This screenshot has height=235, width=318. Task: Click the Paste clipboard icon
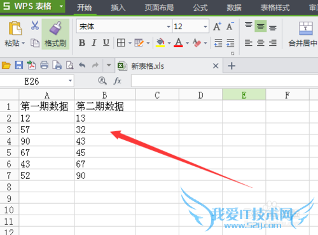[x=15, y=28]
